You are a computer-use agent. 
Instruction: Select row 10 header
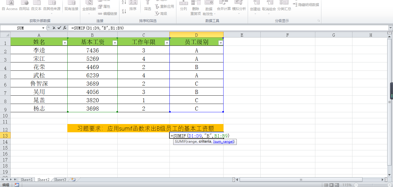5,116
